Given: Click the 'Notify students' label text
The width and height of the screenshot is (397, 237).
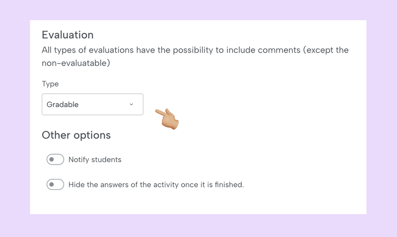Looking at the screenshot, I should pos(95,160).
